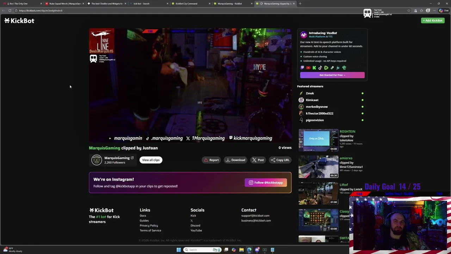Click the footer KickBot logo
This screenshot has width=451, height=254.
click(101, 210)
